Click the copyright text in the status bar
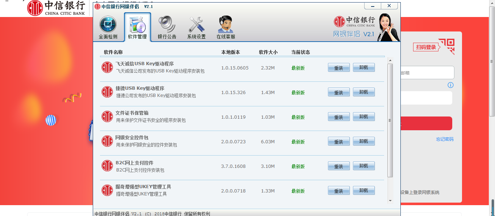This screenshot has width=495, height=216. click(x=152, y=213)
